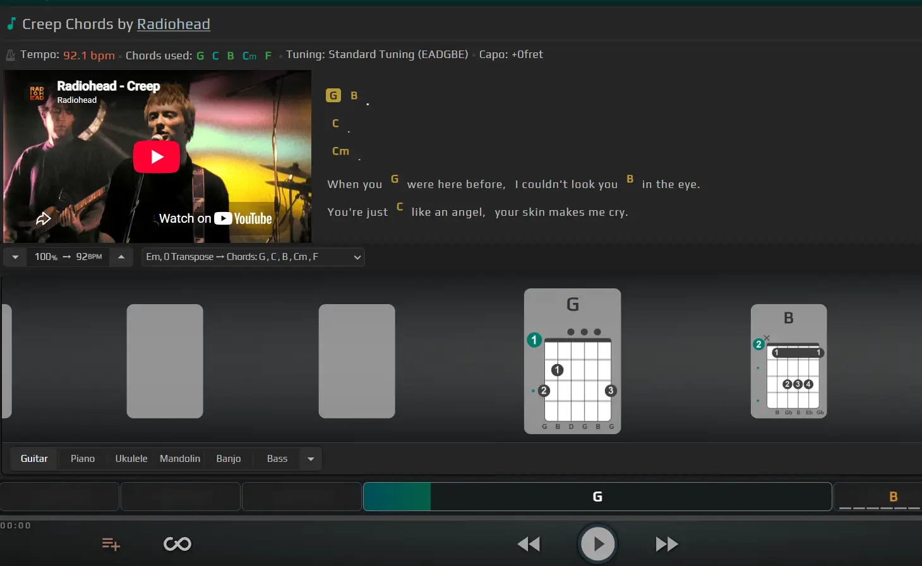The image size is (922, 566).
Task: Click C chord before 'like an angel'
Action: (x=400, y=206)
